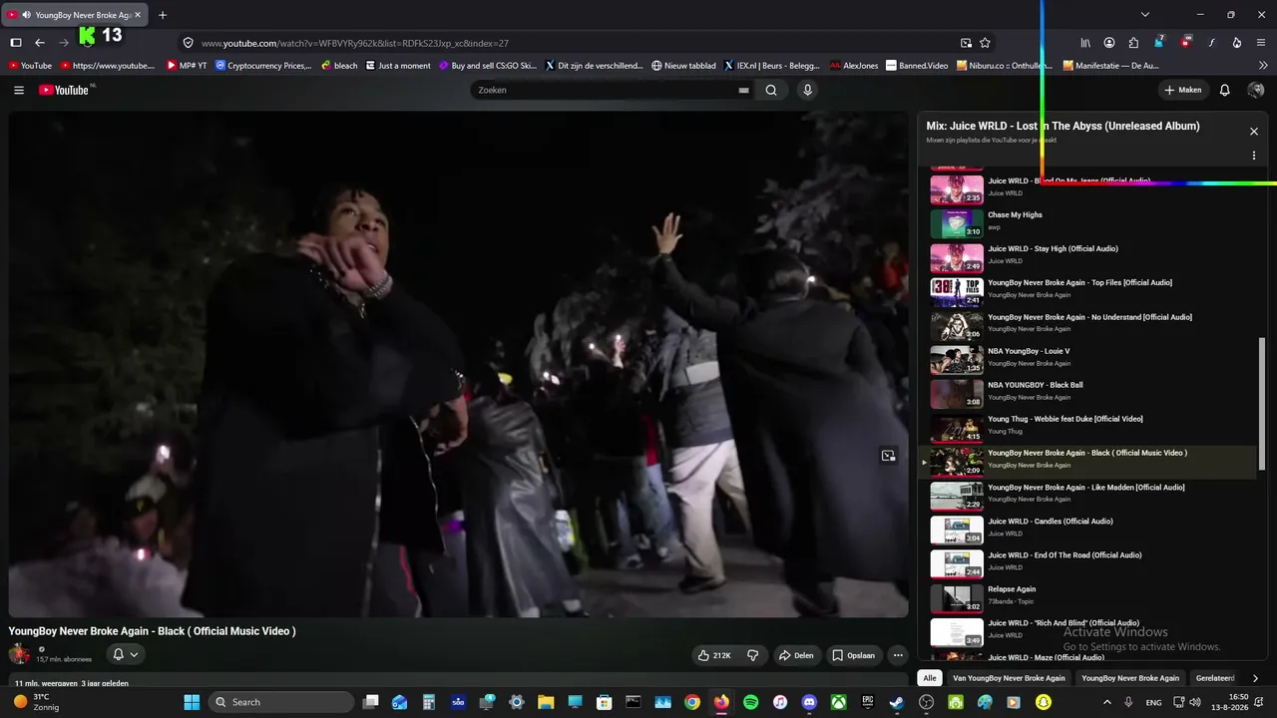1277x718 pixels.
Task: Dislike the YoungBoy Black video
Action: pos(753,655)
